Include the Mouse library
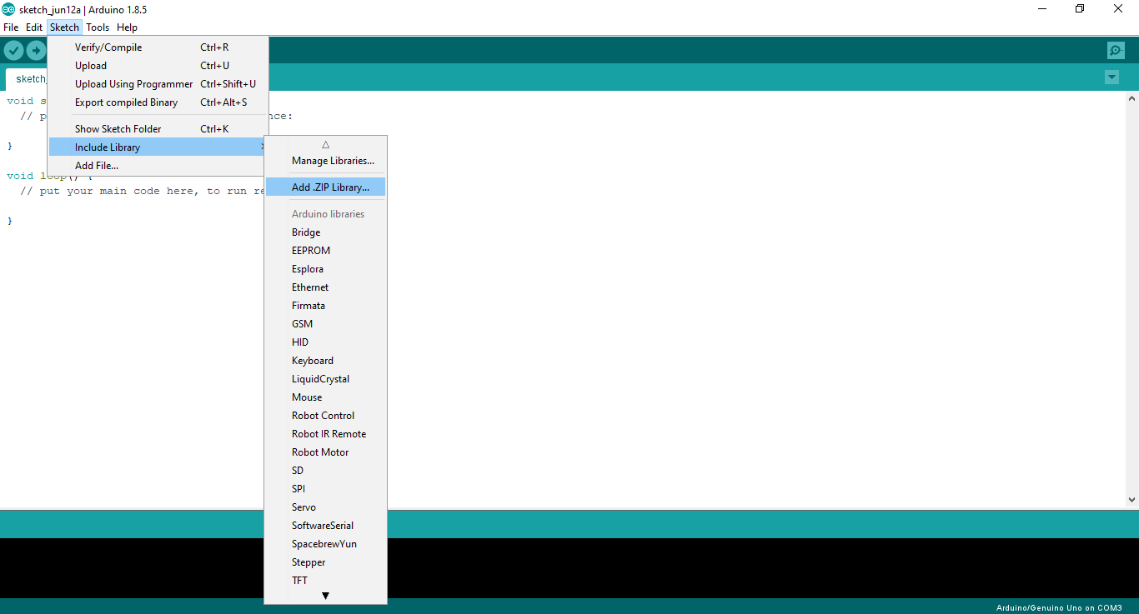The image size is (1139, 614). [x=325, y=397]
